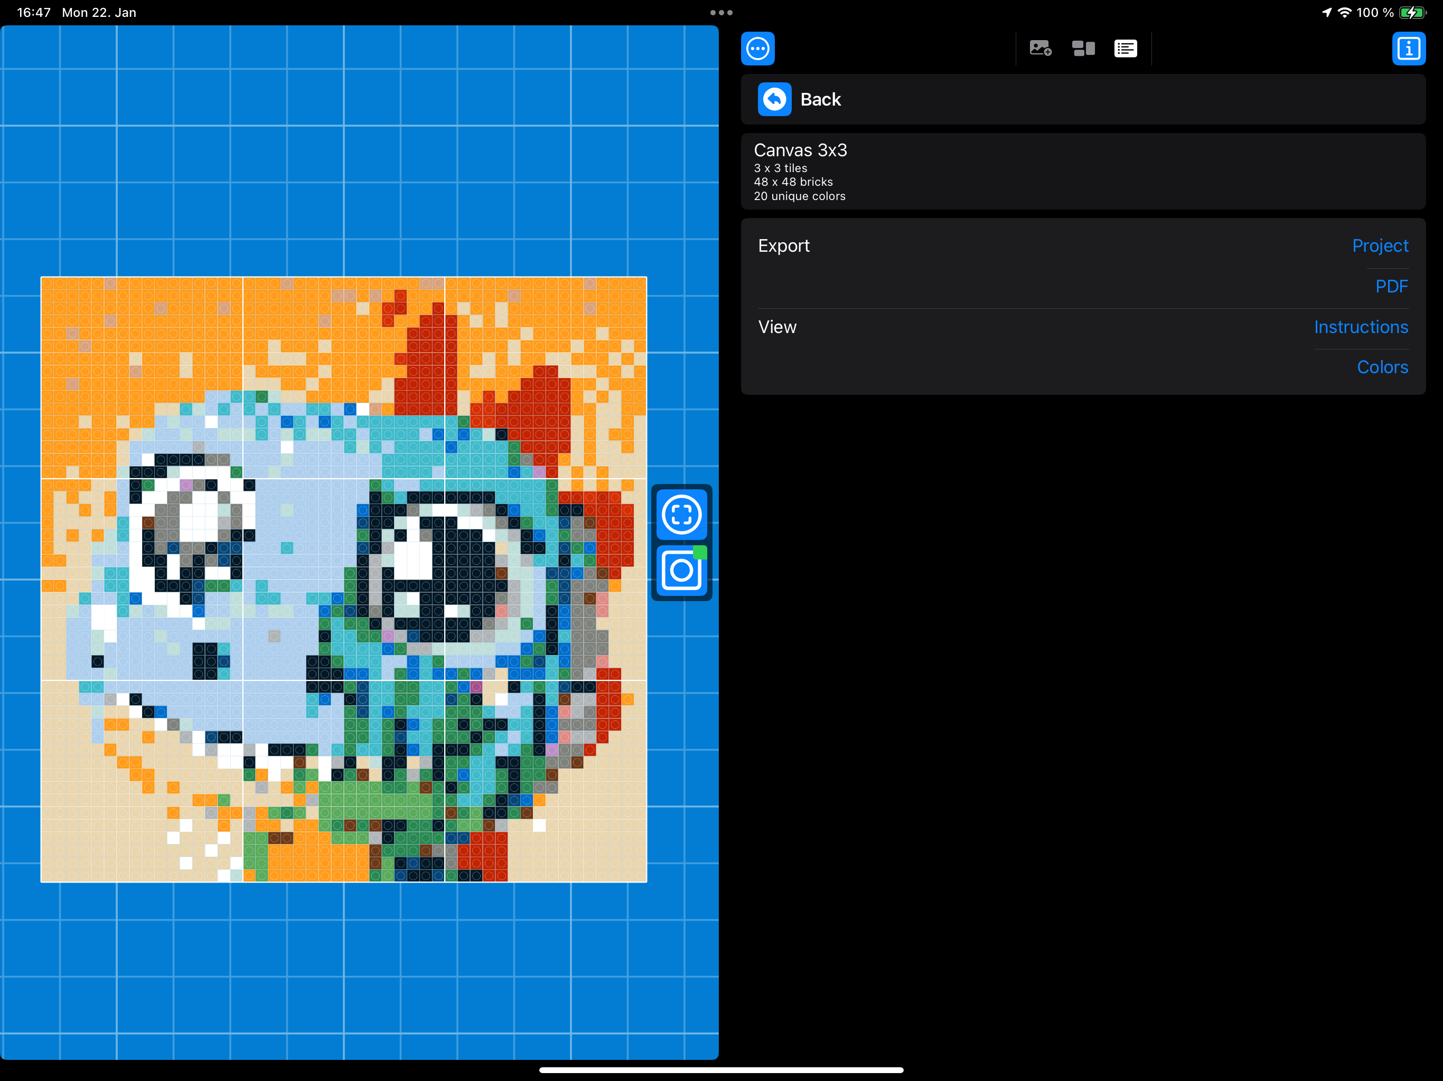Tap the date Mon 22. Jan

pos(99,12)
